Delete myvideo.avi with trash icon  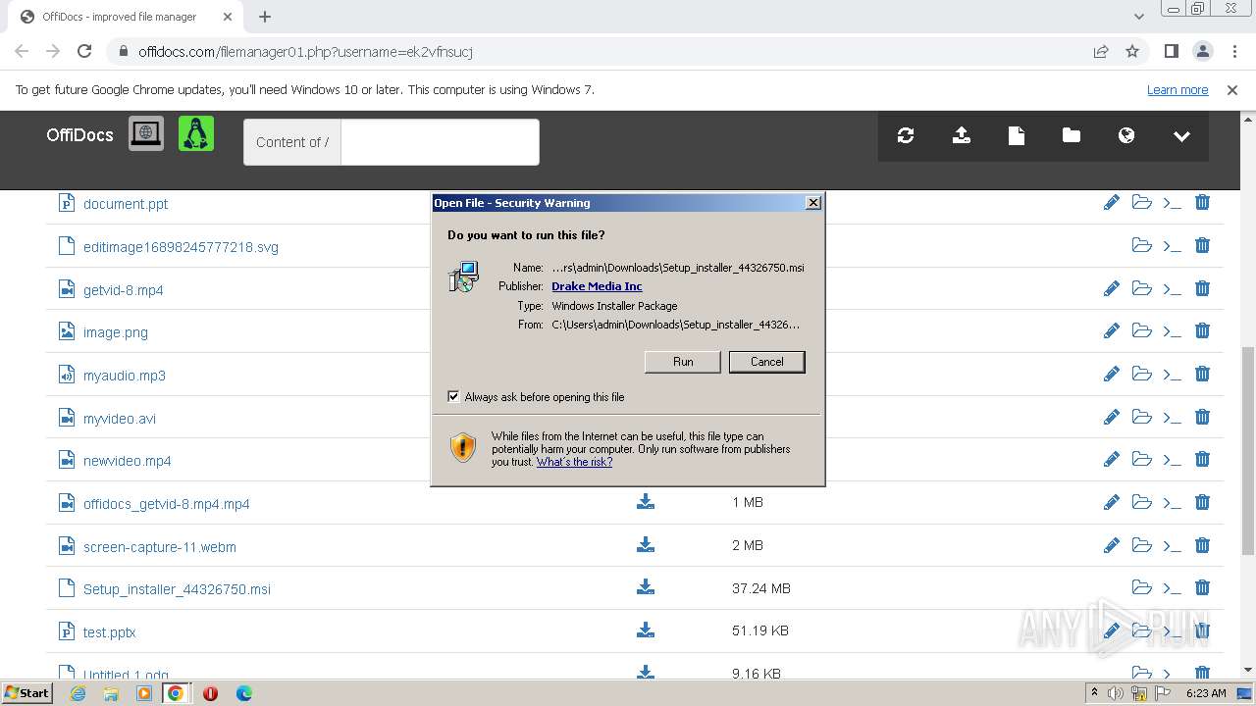coord(1202,417)
